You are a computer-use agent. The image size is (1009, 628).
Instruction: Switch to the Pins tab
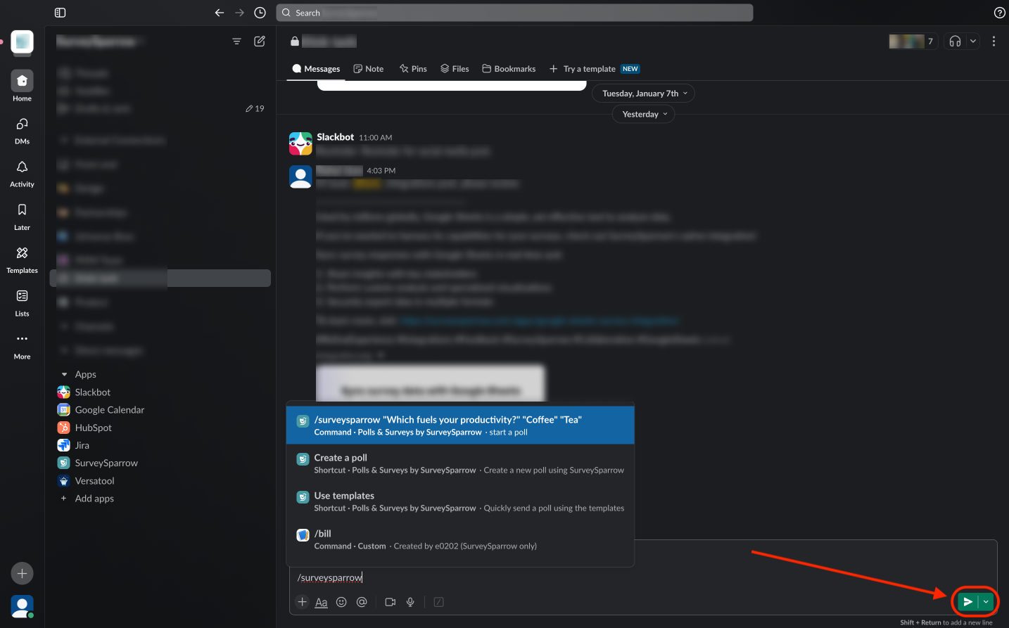tap(413, 69)
